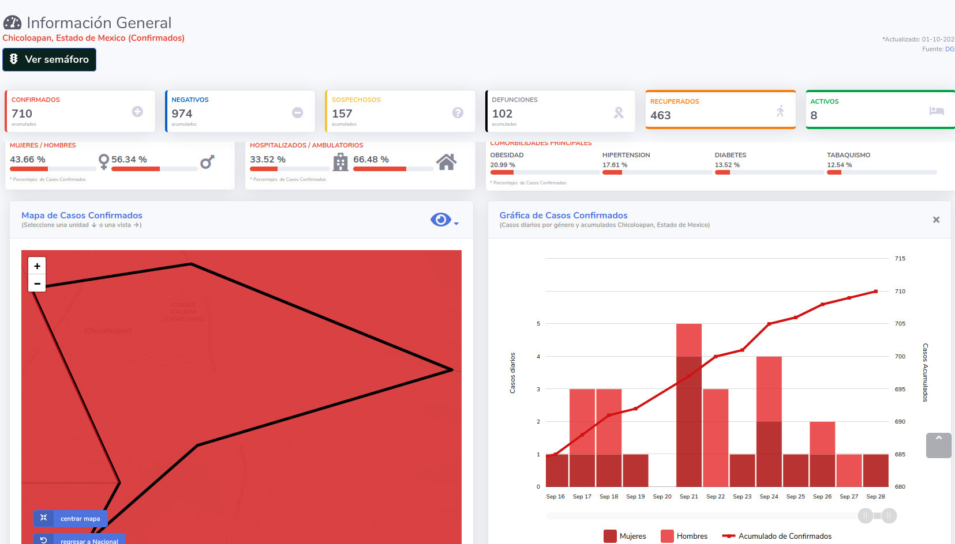This screenshot has height=544, width=955.
Task: Toggle the Acumulado de Confirmados legend series
Action: 777,536
